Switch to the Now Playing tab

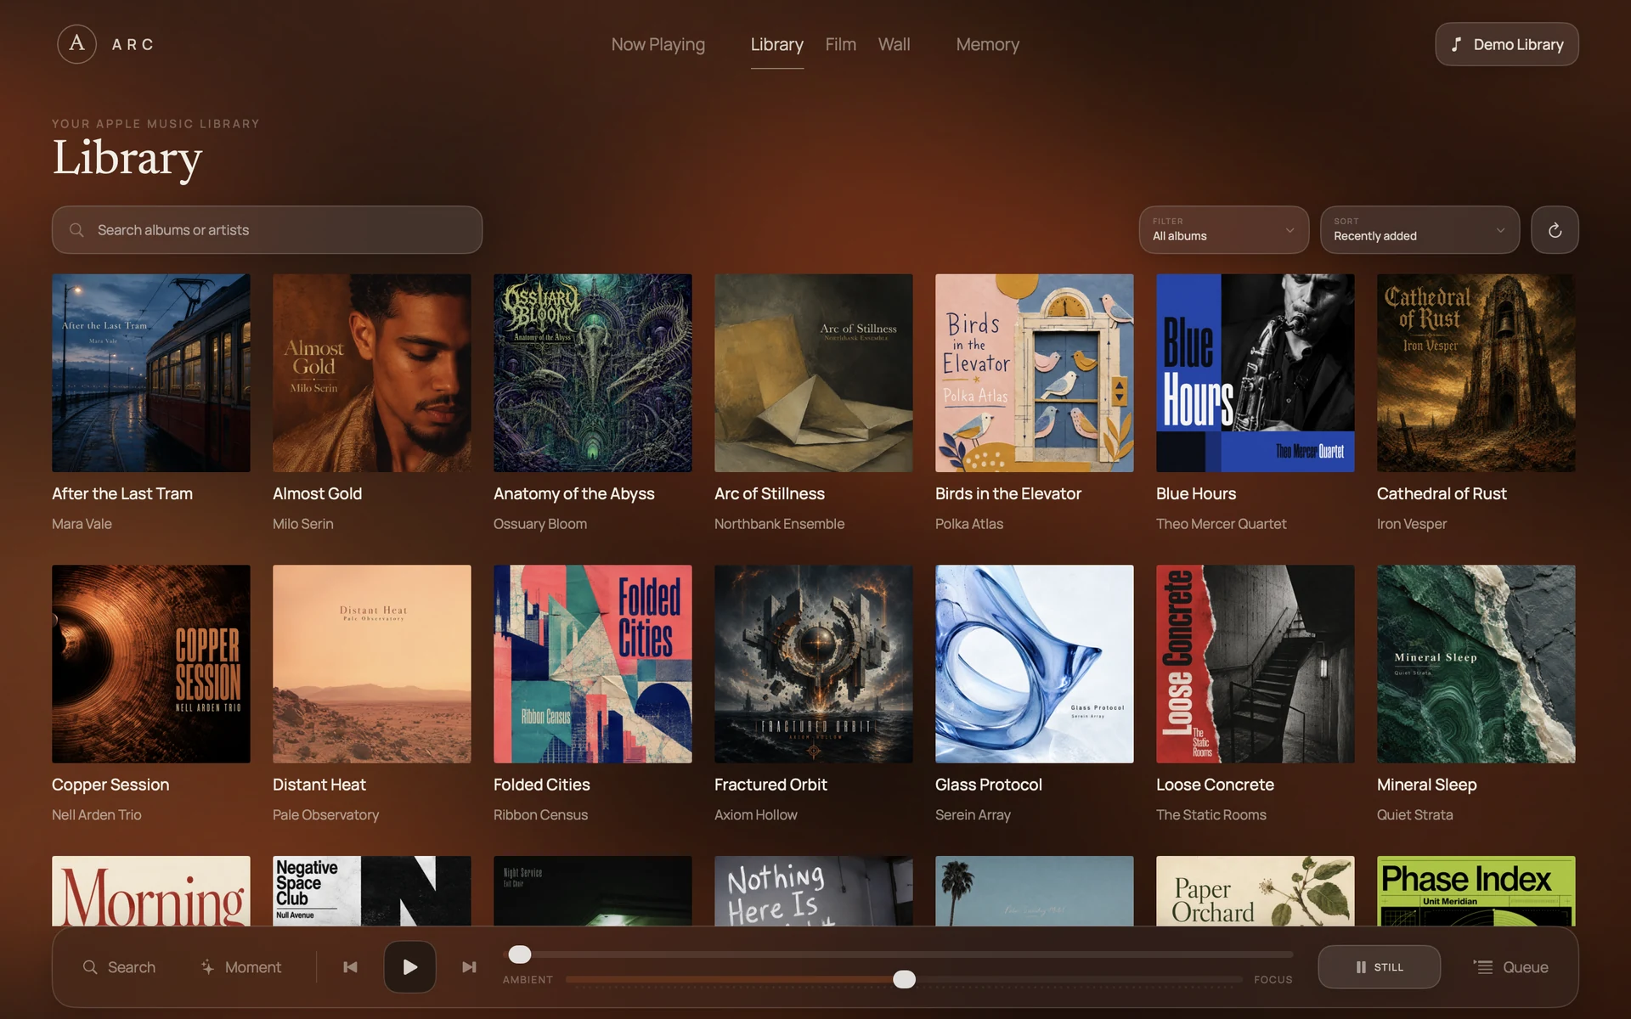pyautogui.click(x=657, y=44)
